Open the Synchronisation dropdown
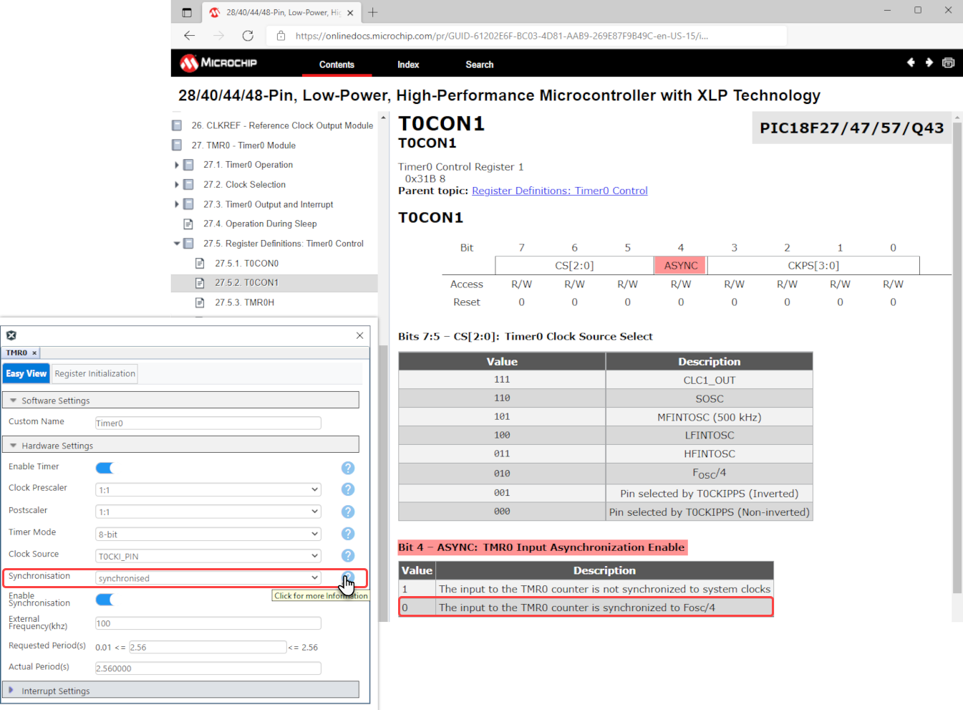963x710 pixels. pos(208,578)
